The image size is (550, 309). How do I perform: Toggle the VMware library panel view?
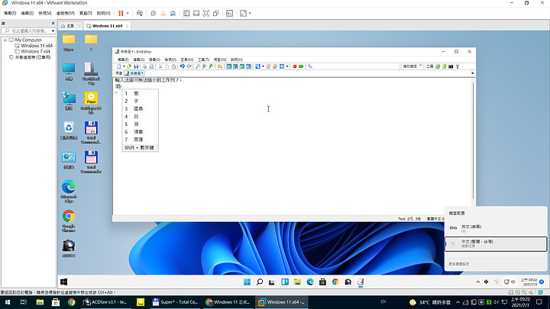186,13
